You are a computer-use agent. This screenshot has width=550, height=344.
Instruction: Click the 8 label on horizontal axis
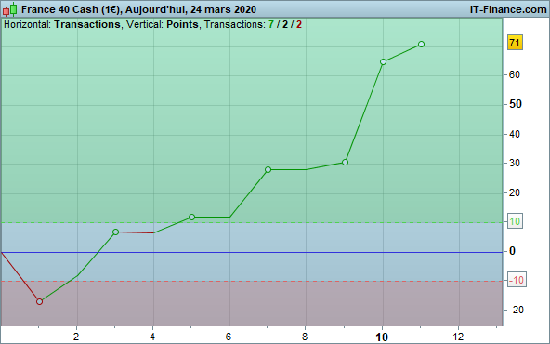(x=305, y=337)
